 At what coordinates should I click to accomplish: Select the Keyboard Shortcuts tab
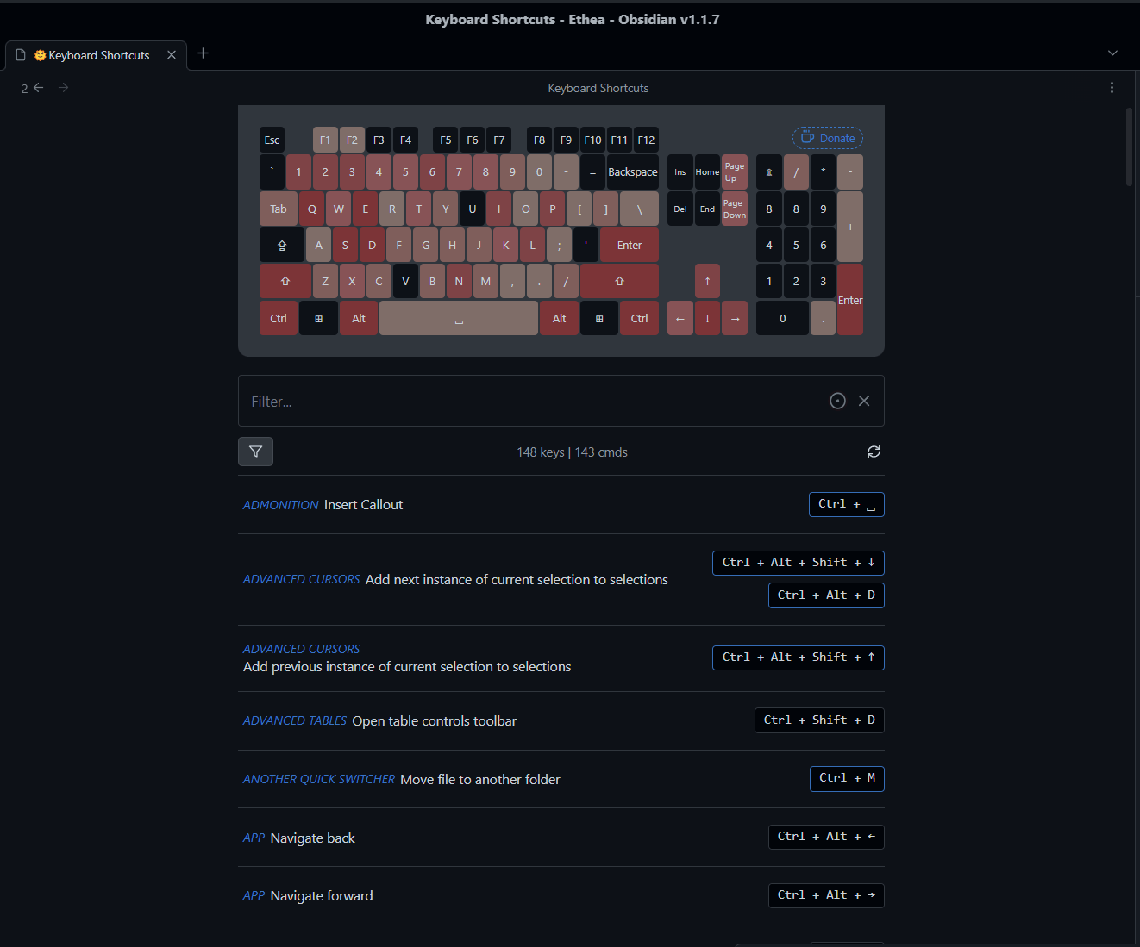coord(96,55)
